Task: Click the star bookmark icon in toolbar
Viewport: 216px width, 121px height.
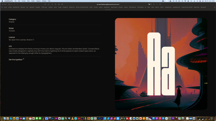Action: tap(52, 4)
